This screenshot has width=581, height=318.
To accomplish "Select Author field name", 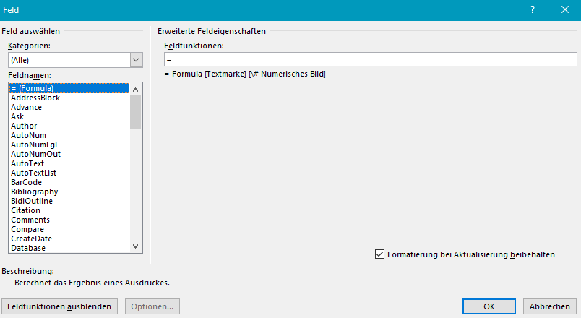I will tap(69, 126).
